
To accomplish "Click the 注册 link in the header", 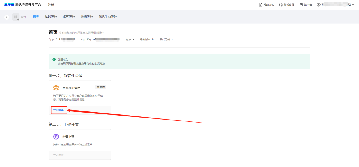I will [x=51, y=4].
